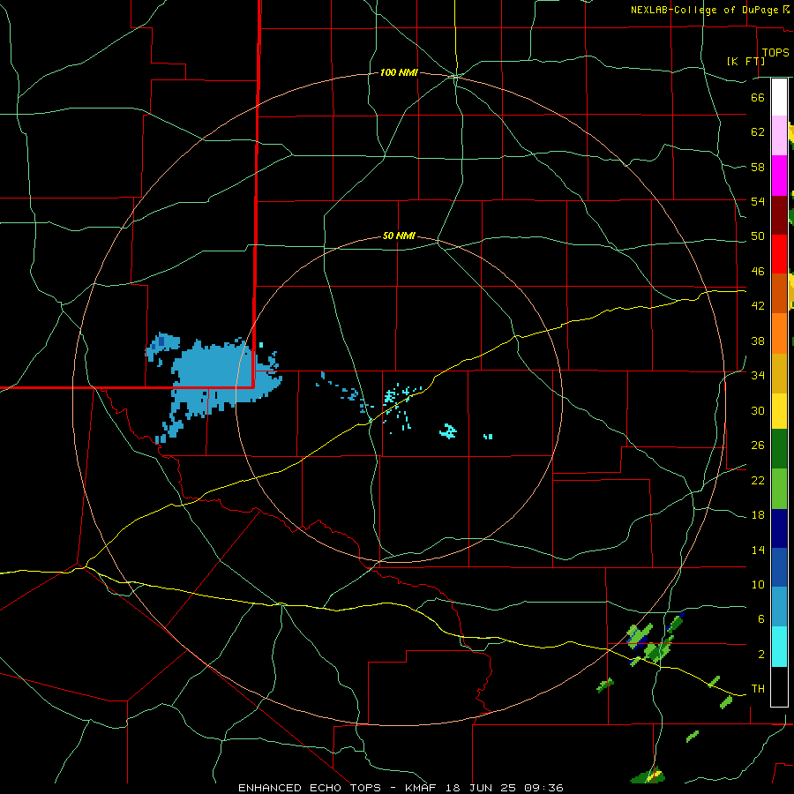Click the steel blue 14 kft swatch
794x794 pixels.
[x=779, y=607]
